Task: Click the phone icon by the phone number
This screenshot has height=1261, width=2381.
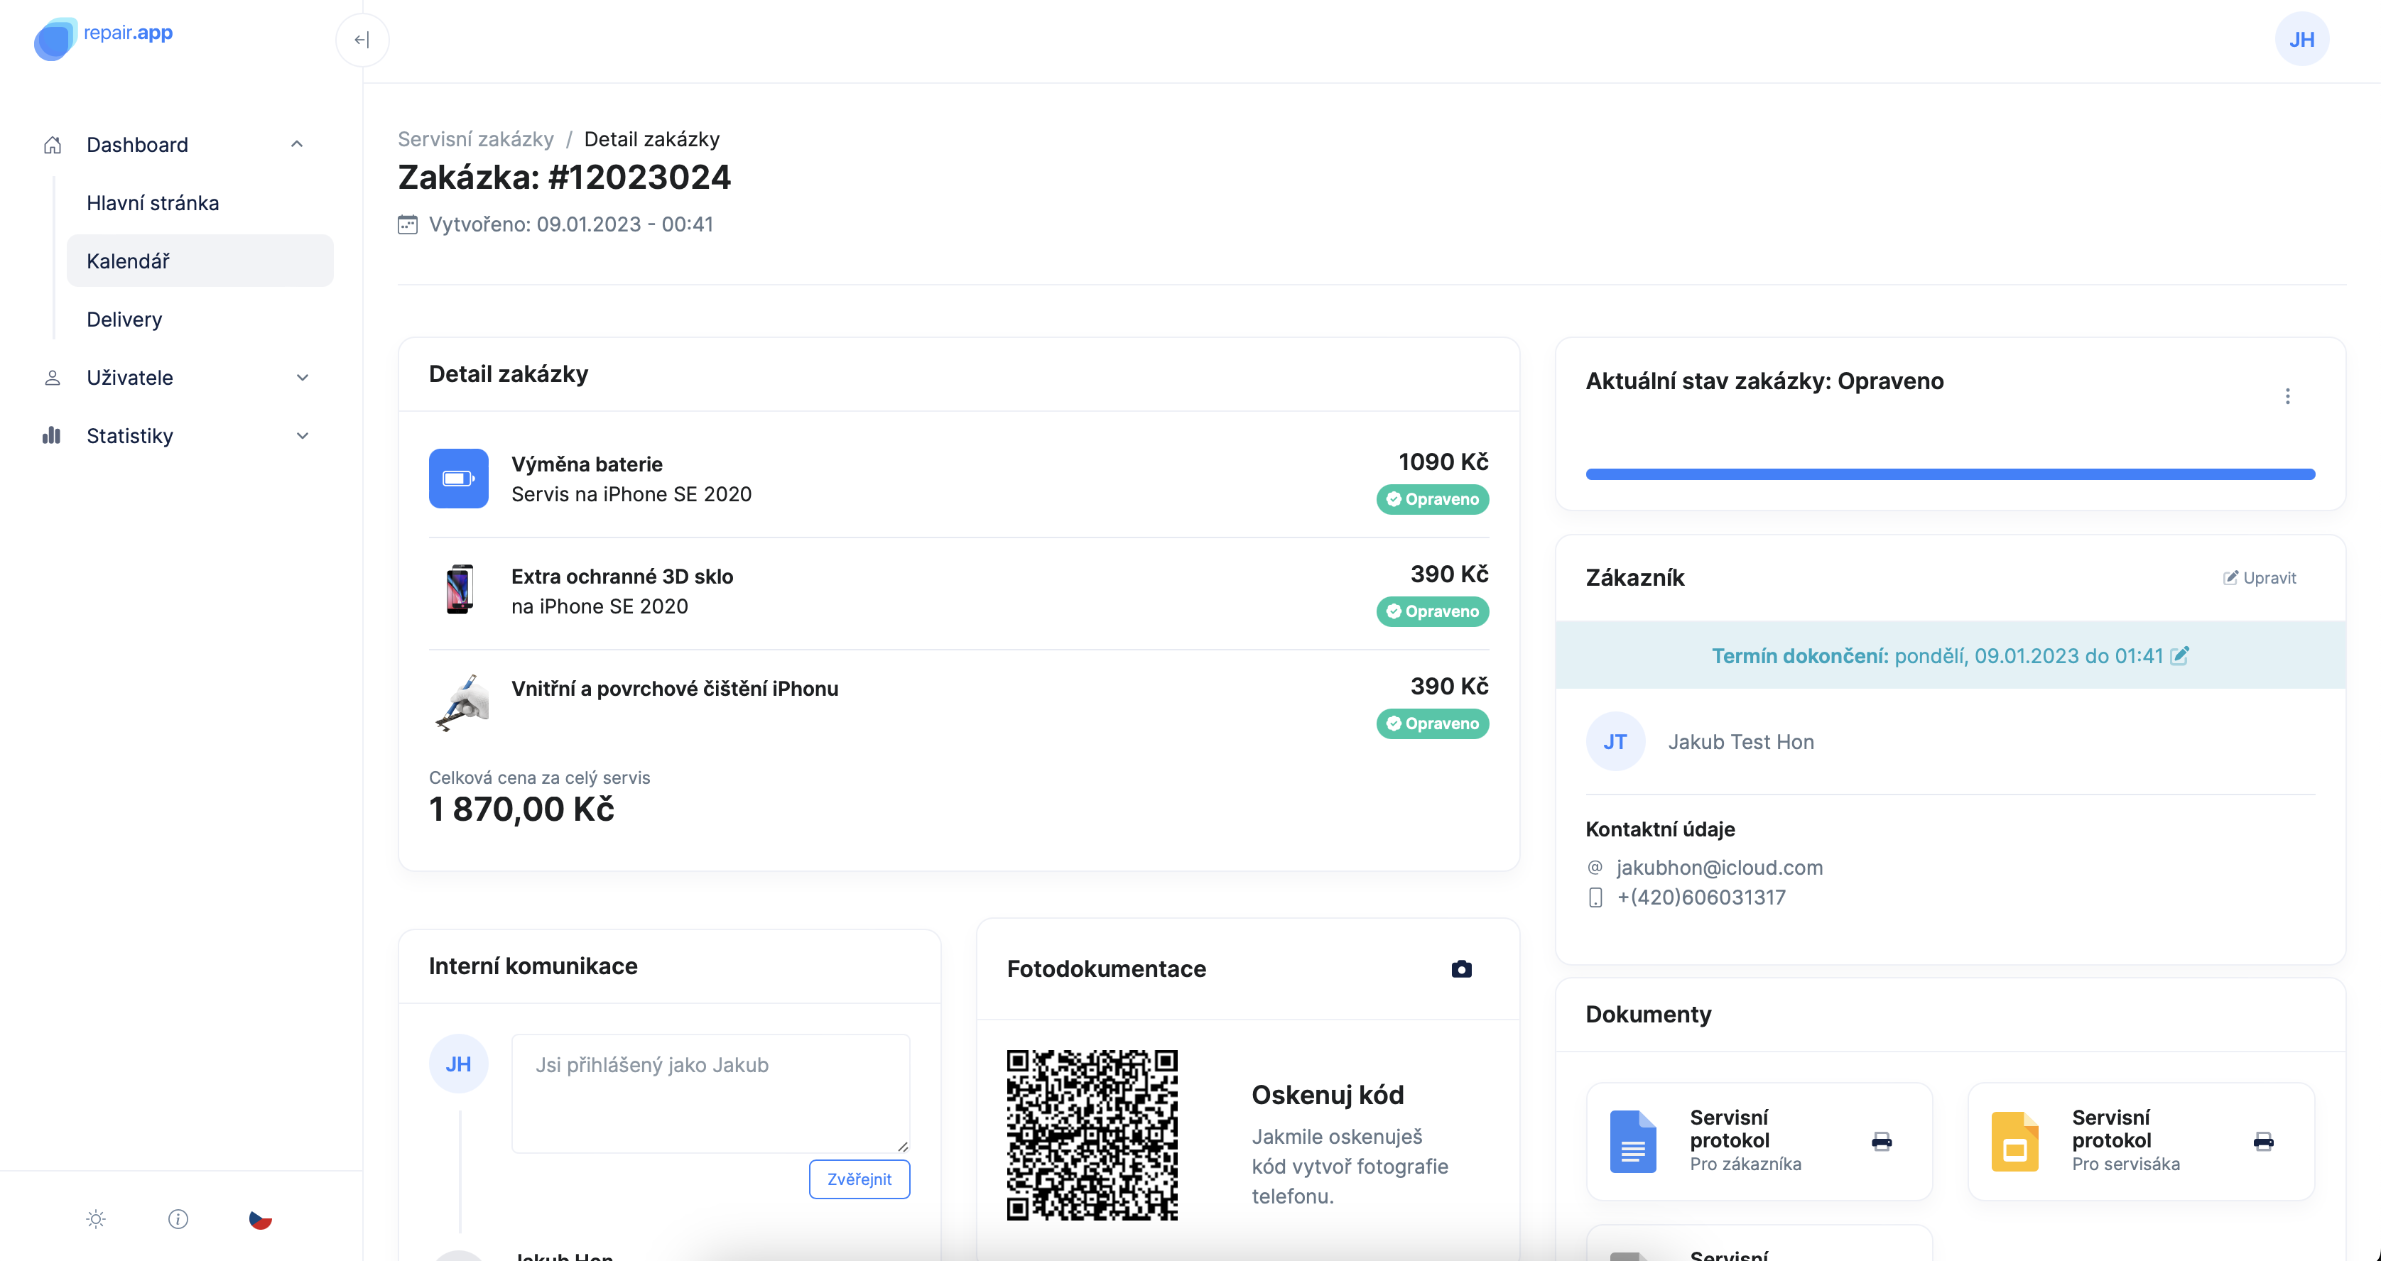Action: (x=1595, y=897)
